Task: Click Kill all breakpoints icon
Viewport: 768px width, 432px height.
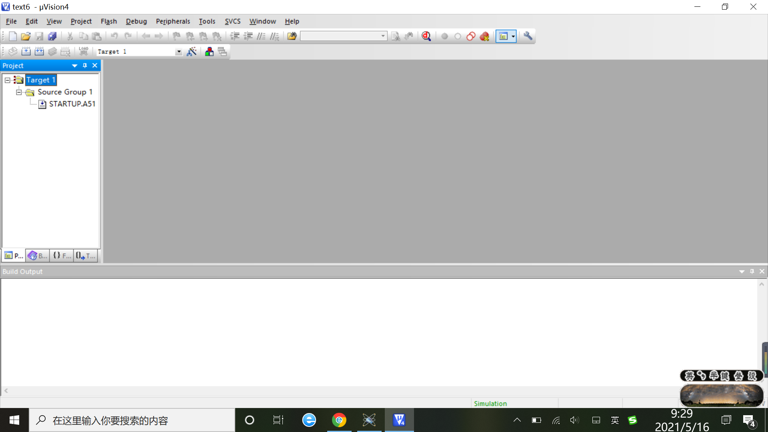Action: (484, 36)
